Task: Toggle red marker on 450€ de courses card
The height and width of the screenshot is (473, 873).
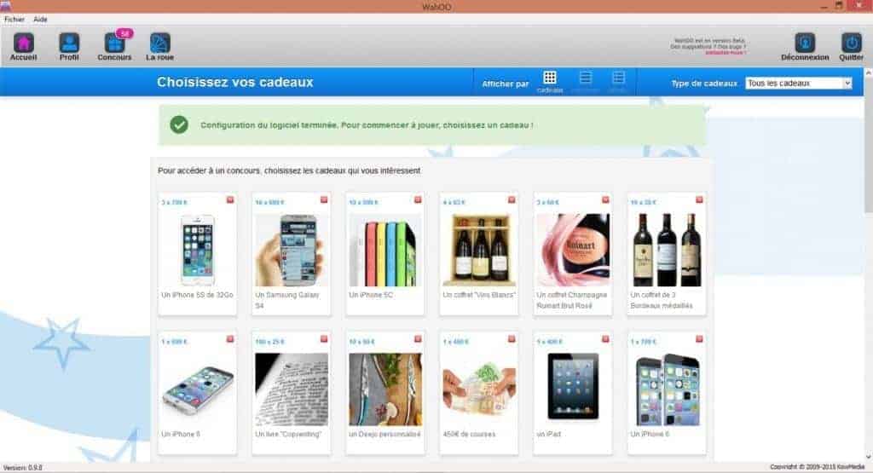Action: (x=512, y=339)
